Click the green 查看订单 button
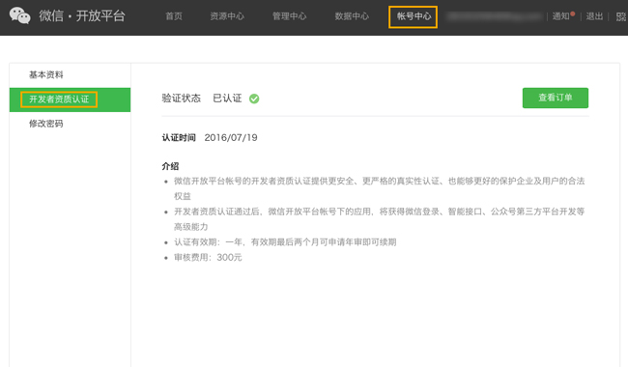The height and width of the screenshot is (367, 628). tap(556, 98)
